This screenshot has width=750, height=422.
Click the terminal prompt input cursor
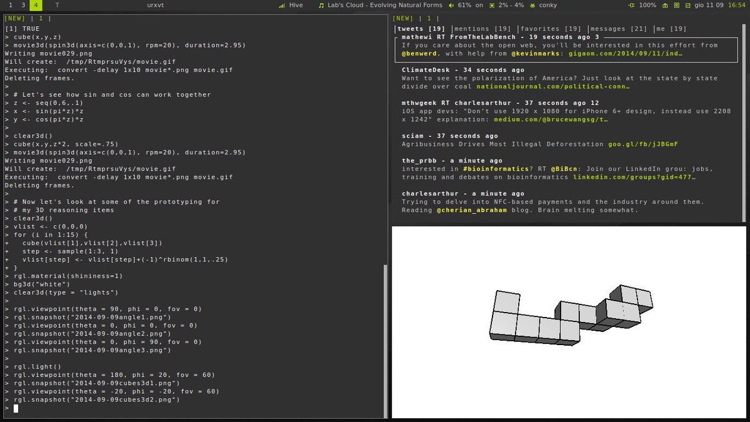16,408
